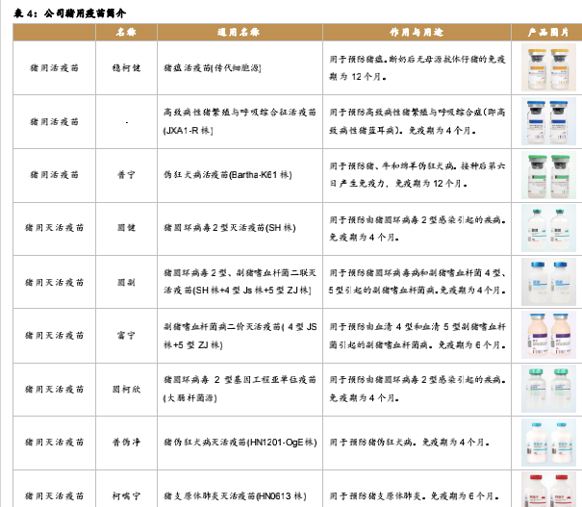The height and width of the screenshot is (507, 582).
Task: Click the "作用与用途" column header
Action: tap(417, 33)
